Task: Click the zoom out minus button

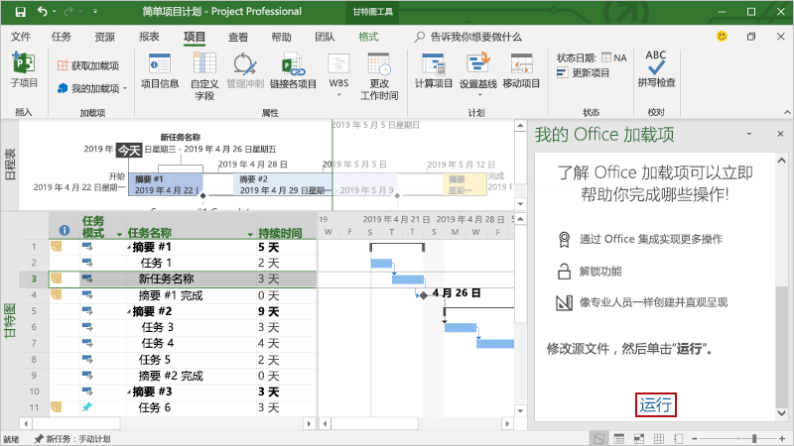Action: [x=694, y=438]
